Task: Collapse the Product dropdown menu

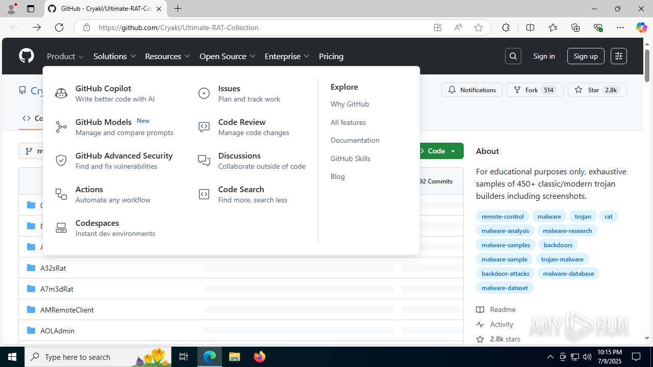Action: point(65,56)
